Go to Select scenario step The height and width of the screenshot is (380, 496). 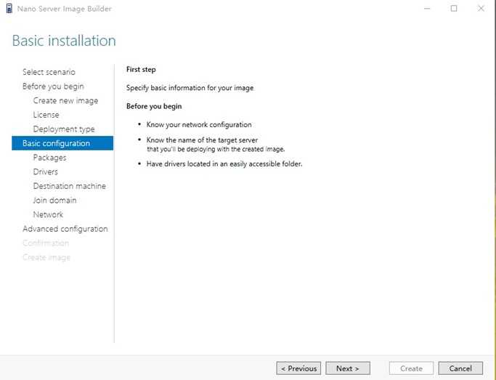tap(49, 72)
